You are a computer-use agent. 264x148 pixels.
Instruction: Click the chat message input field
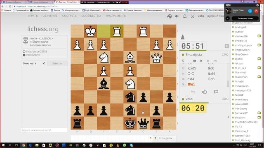[x=44, y=130]
